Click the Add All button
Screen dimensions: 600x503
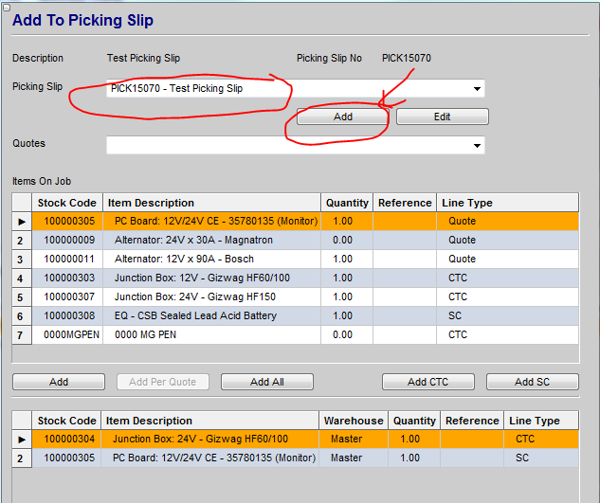point(267,382)
